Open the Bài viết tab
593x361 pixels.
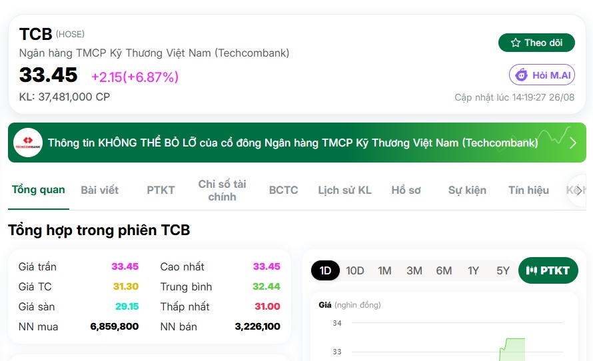(x=99, y=190)
